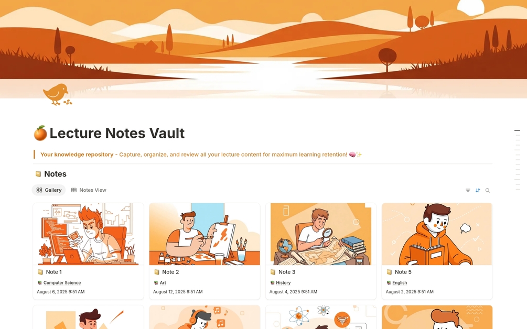Screen dimensions: 527x329
Task: Open the Note 2 card title
Action: point(170,272)
